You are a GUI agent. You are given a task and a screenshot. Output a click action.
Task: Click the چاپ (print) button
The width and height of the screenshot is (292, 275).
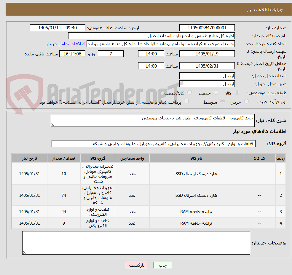click(162, 265)
